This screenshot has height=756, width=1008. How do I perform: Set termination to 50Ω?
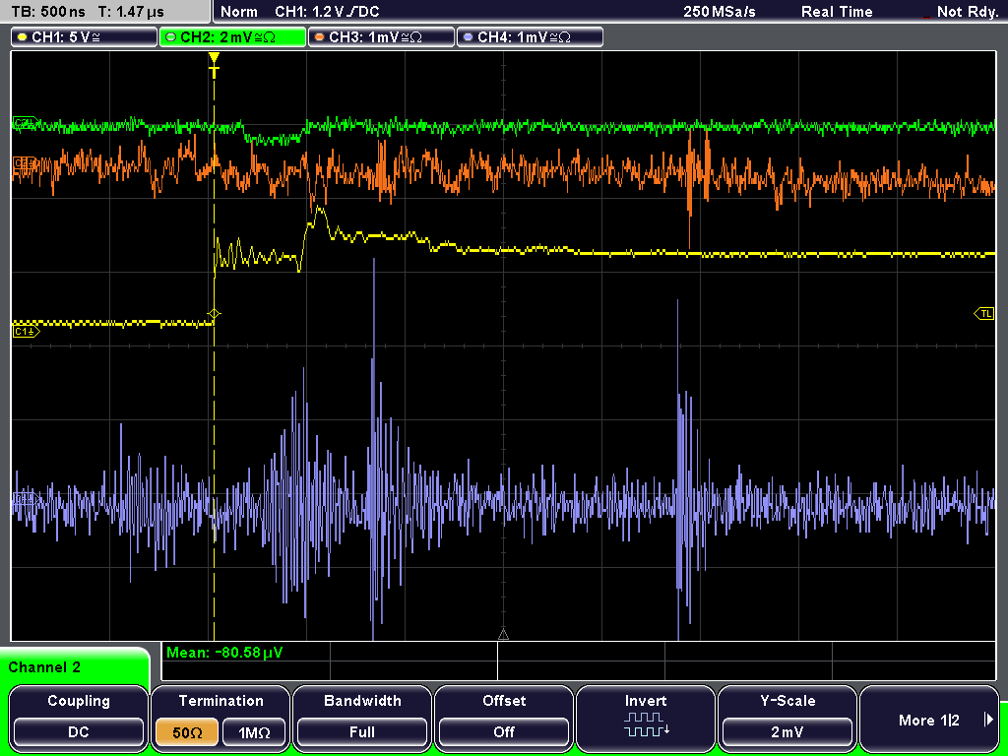187,732
